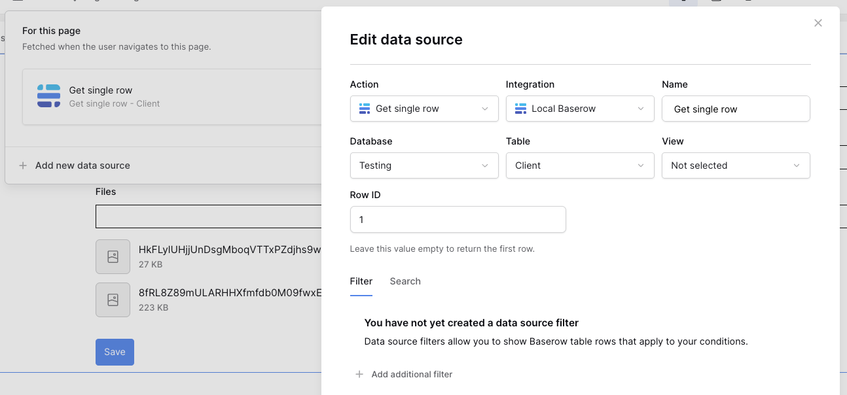Click the blue Save button

[x=115, y=352]
